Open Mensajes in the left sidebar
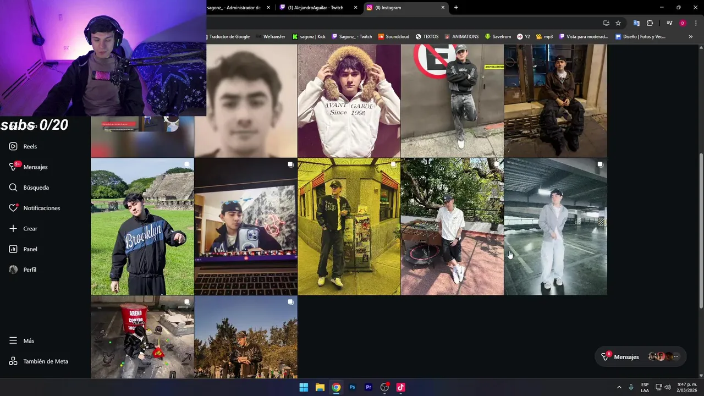The height and width of the screenshot is (396, 704). point(29,167)
